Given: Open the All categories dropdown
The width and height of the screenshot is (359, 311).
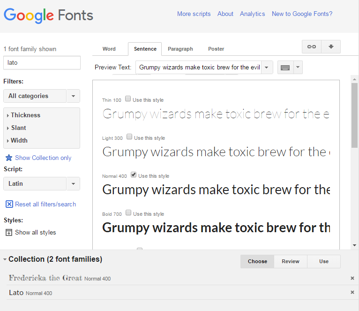Looking at the screenshot, I should (42, 96).
